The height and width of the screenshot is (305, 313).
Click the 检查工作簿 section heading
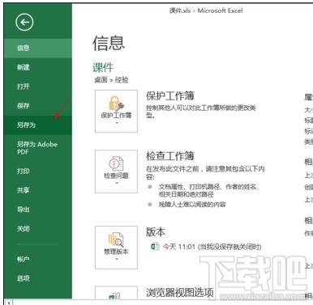[x=170, y=156]
